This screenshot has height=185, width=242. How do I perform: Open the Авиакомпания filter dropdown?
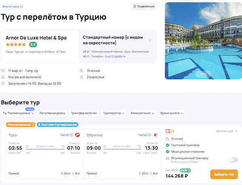tap(142, 113)
